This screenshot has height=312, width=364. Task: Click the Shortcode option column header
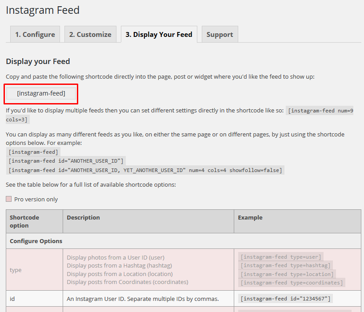pos(24,221)
